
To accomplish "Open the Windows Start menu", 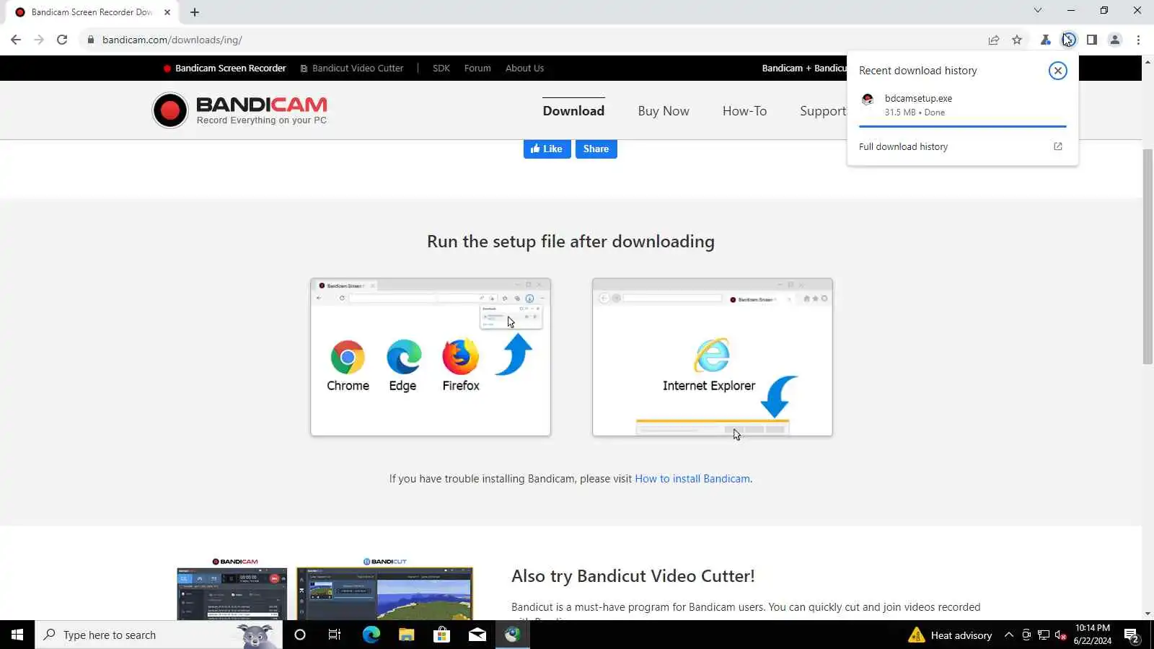I will 17,635.
